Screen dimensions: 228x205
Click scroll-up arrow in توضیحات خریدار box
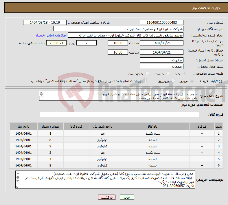click(18, 173)
